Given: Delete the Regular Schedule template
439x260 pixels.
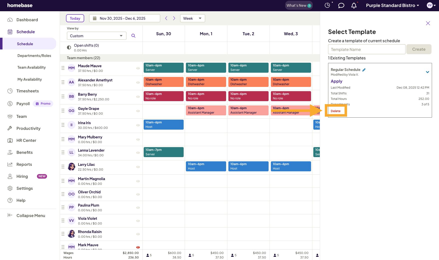Looking at the screenshot, I should click(x=336, y=111).
